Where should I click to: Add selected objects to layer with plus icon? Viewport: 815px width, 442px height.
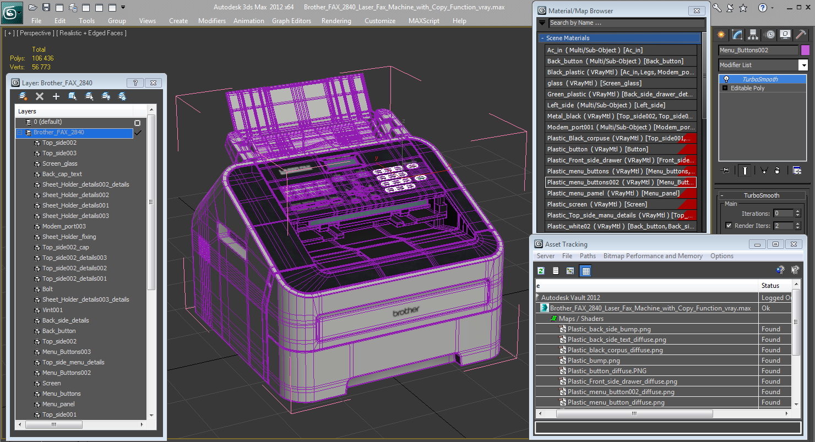pyautogui.click(x=56, y=96)
